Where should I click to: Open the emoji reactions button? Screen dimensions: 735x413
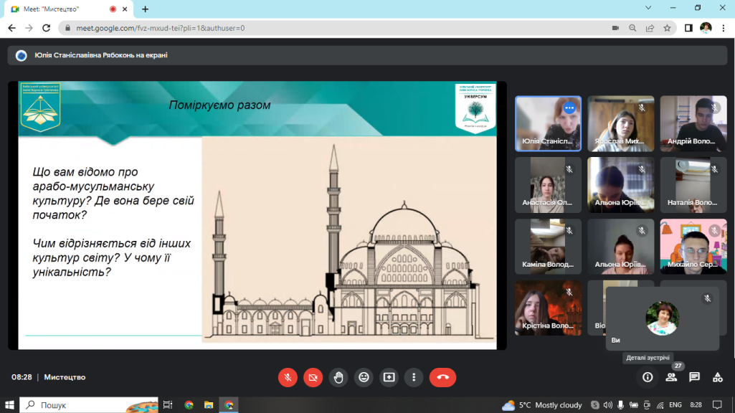364,377
